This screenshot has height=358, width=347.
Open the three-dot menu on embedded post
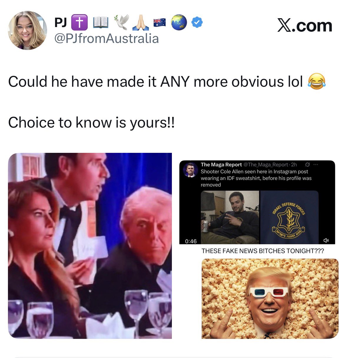(316, 164)
